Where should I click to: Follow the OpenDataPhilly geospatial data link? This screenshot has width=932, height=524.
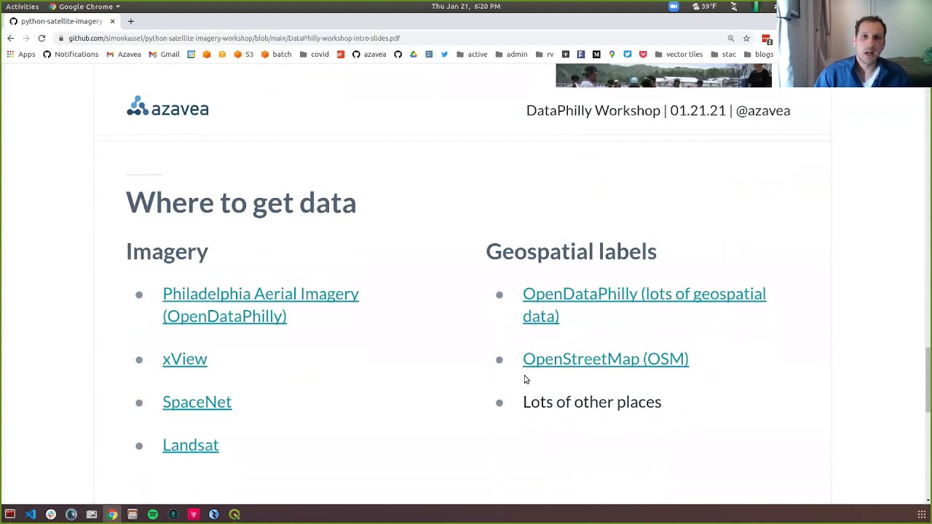[x=644, y=304]
